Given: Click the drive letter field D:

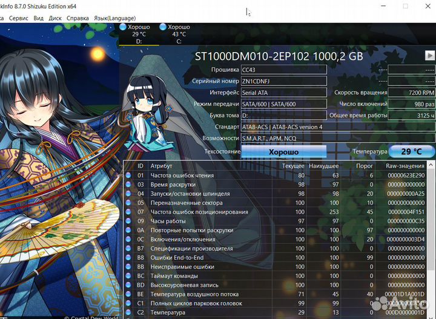Looking at the screenshot, I should [283, 116].
